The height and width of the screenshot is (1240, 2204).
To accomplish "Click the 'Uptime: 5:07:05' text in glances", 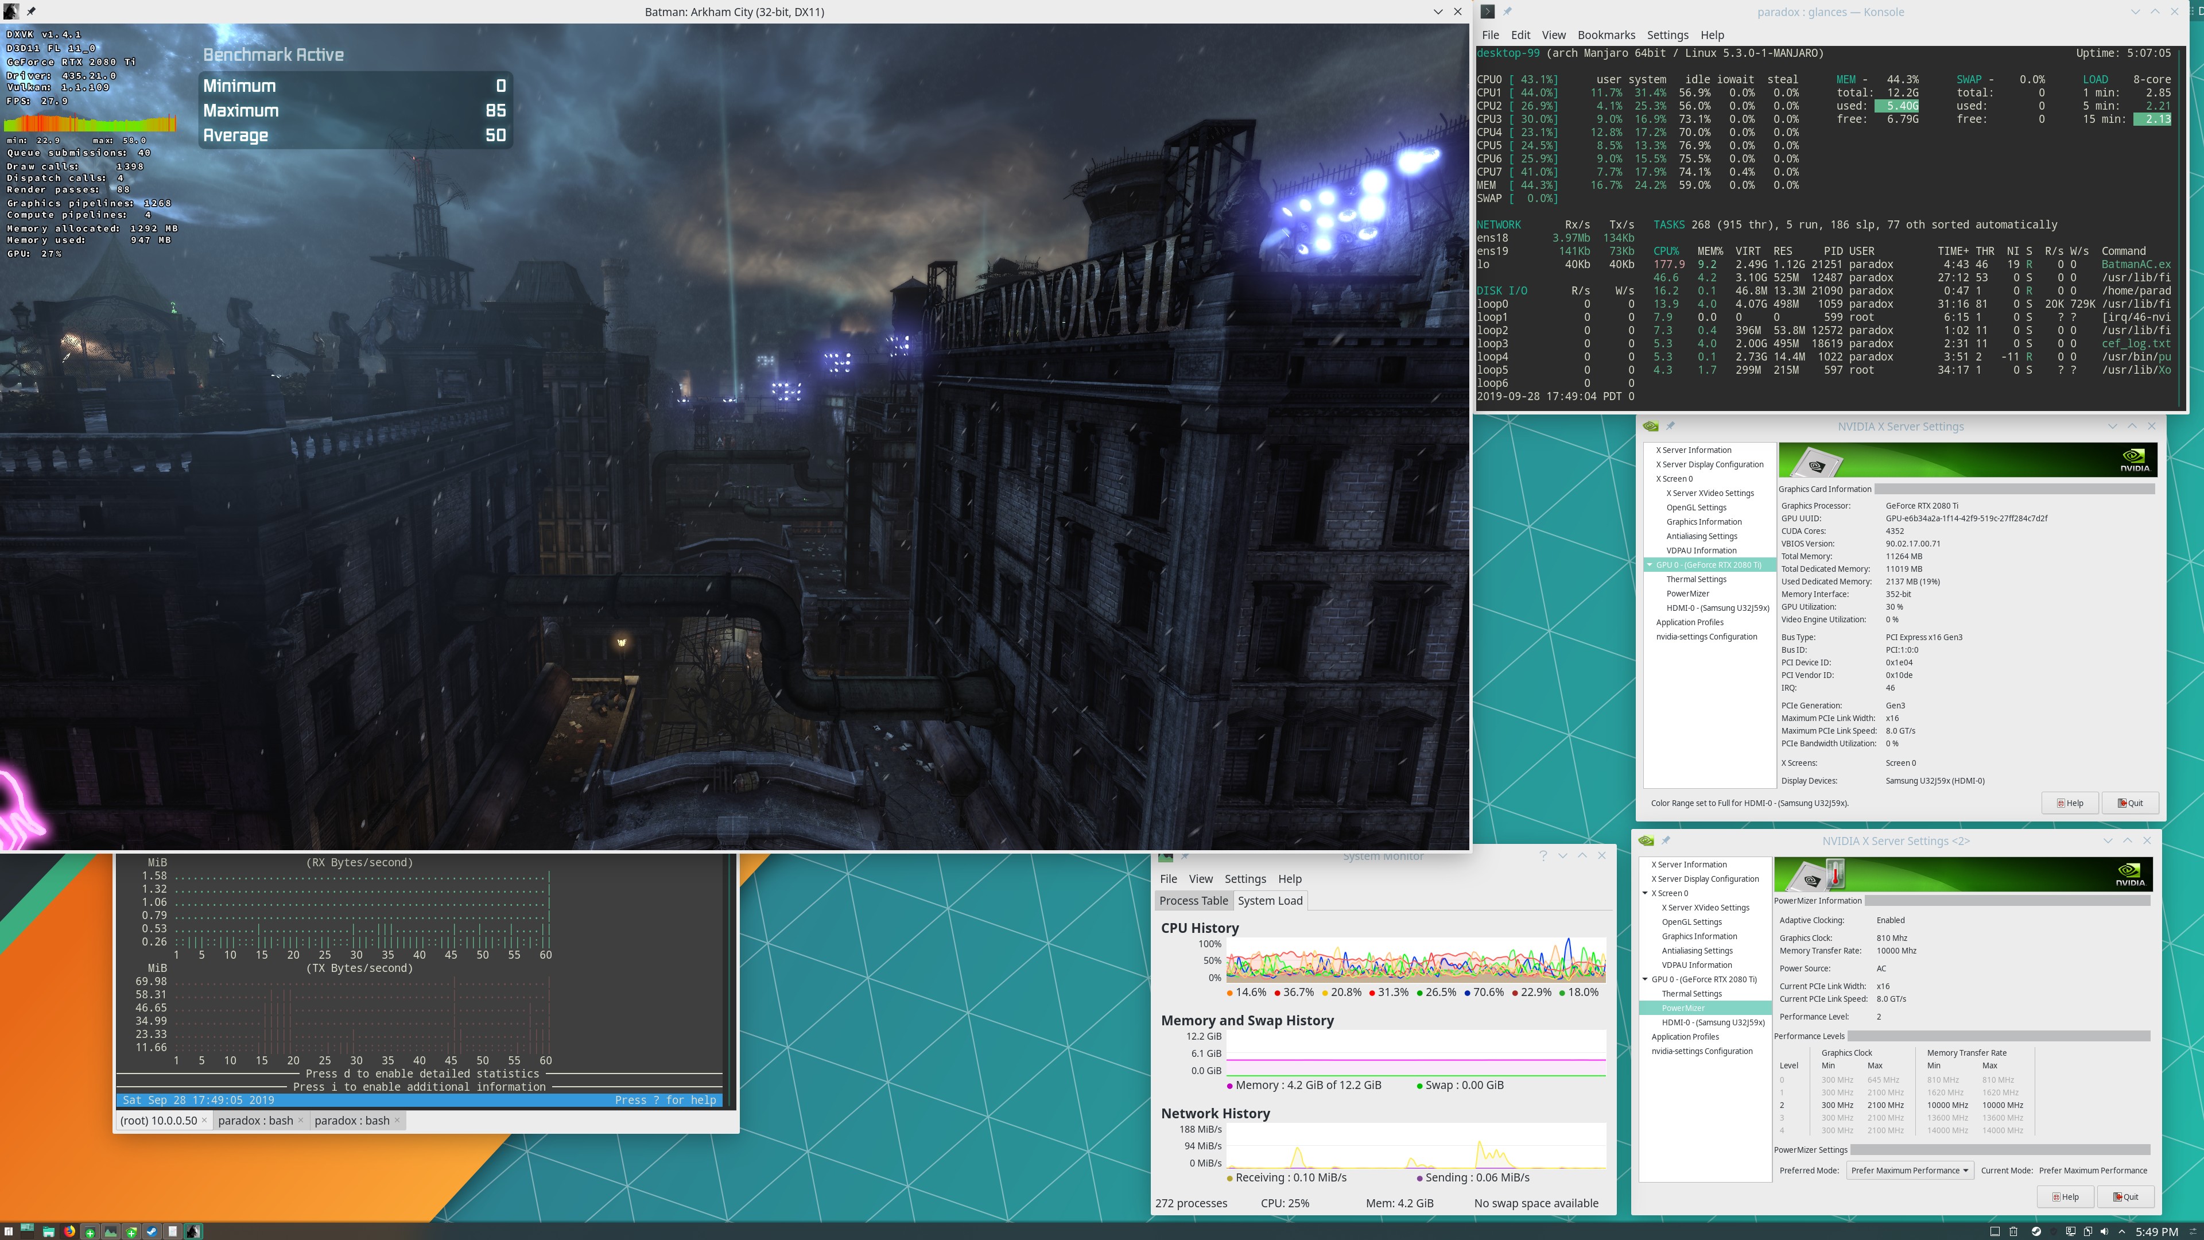I will point(2122,53).
